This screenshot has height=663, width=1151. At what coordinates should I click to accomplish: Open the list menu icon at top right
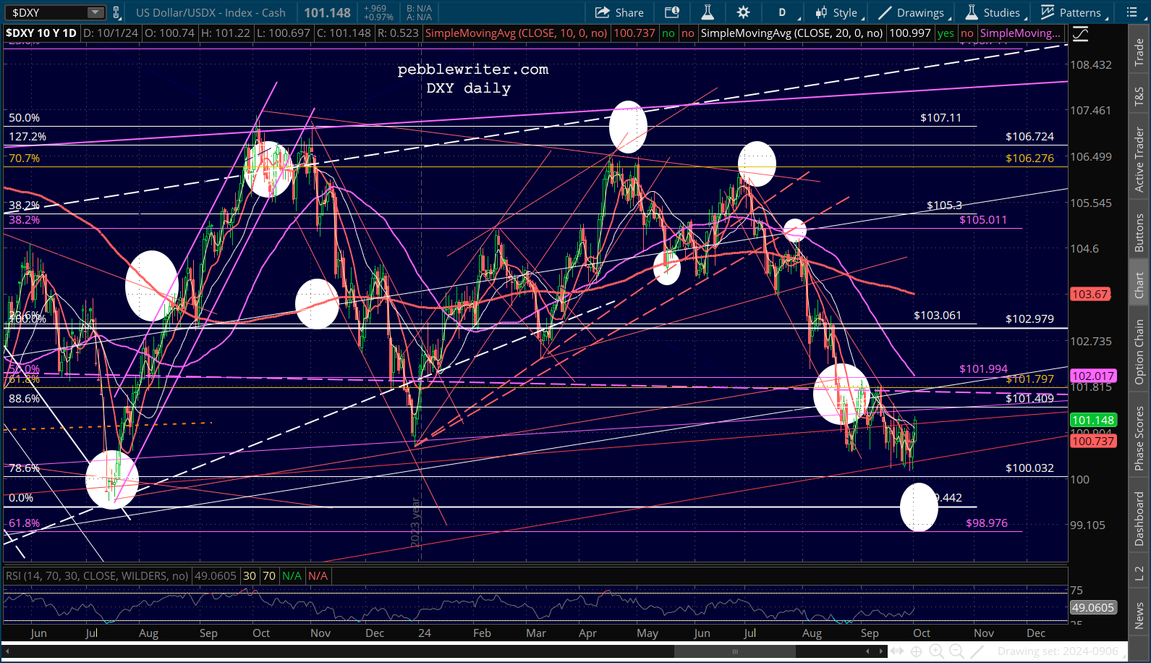pos(1132,12)
